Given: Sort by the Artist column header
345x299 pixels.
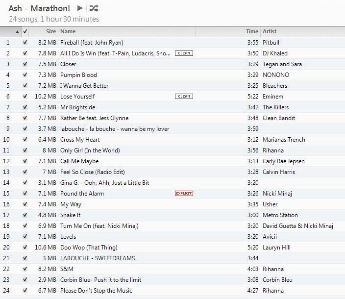Looking at the screenshot, I should (270, 32).
